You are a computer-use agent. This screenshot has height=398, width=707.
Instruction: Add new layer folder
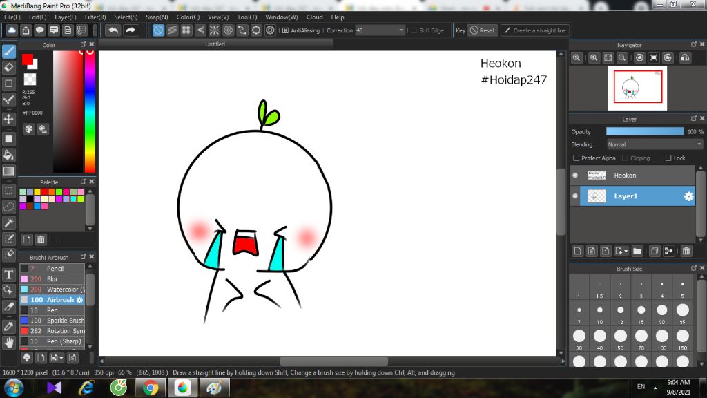[x=637, y=251]
